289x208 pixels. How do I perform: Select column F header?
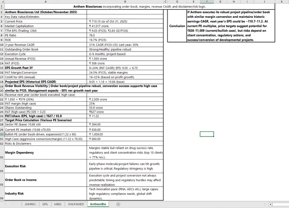[207, 2]
